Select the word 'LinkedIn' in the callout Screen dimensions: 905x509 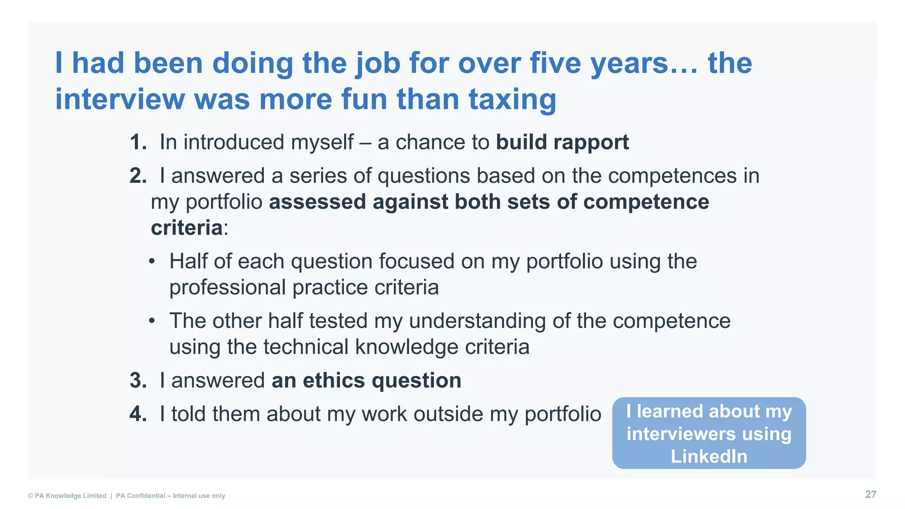(x=709, y=456)
